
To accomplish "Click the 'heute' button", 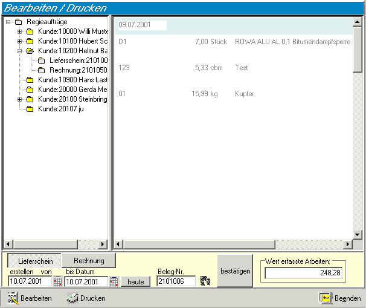I will pyautogui.click(x=135, y=281).
